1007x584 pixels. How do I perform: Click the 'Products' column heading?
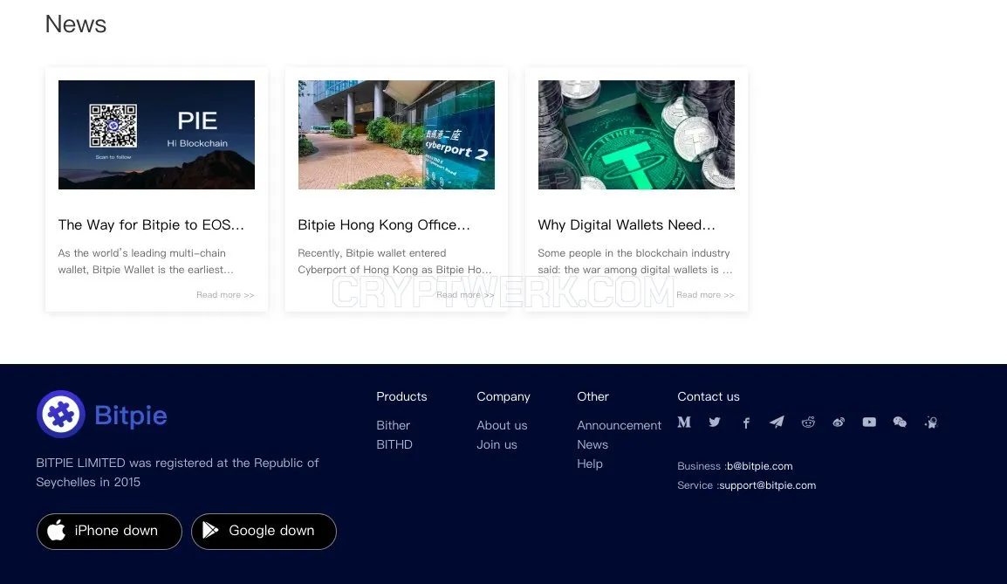[x=401, y=396]
